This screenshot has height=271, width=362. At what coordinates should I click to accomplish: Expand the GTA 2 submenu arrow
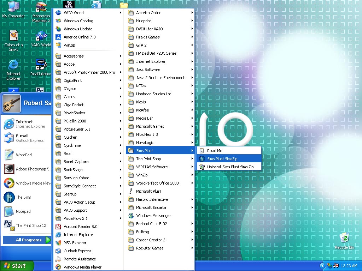pyautogui.click(x=192, y=45)
